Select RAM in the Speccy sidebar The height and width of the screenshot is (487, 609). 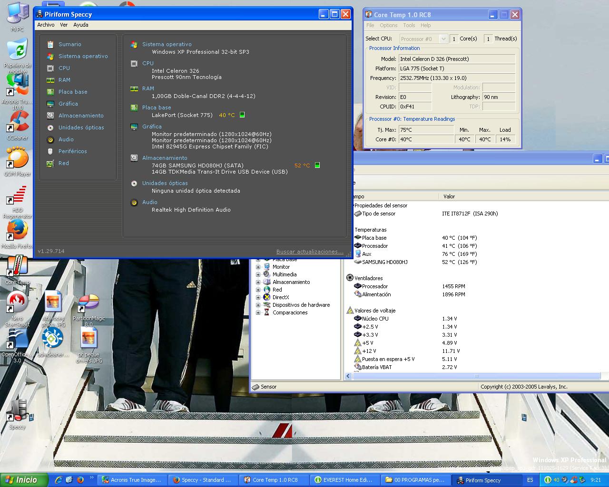point(64,80)
